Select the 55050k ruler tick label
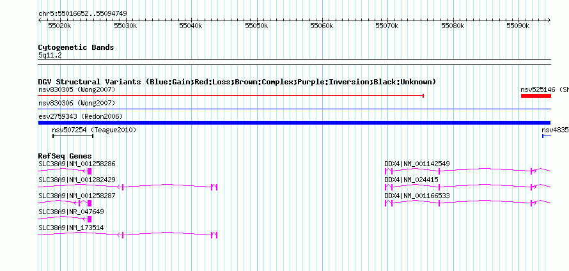This screenshot has height=271, width=569. (256, 26)
